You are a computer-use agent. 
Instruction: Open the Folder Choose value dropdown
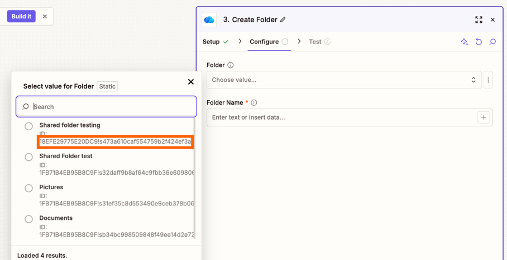[x=343, y=80]
